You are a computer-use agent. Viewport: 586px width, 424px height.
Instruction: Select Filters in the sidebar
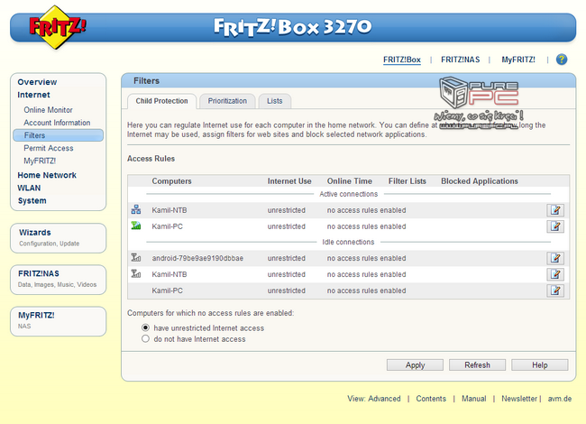click(58, 135)
